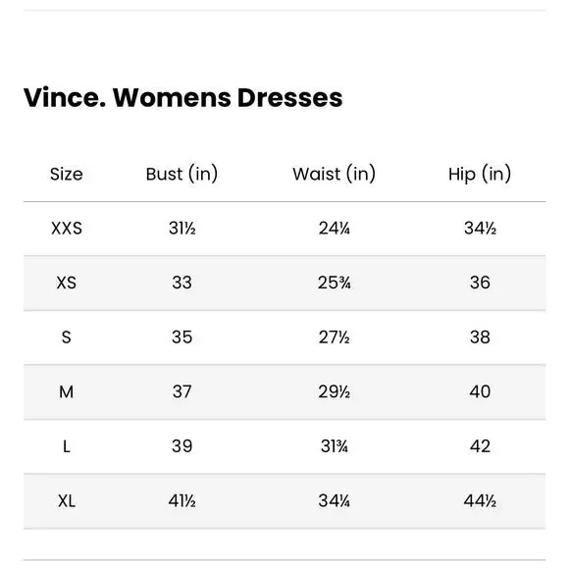Select the XL hip value 44½

coord(480,501)
